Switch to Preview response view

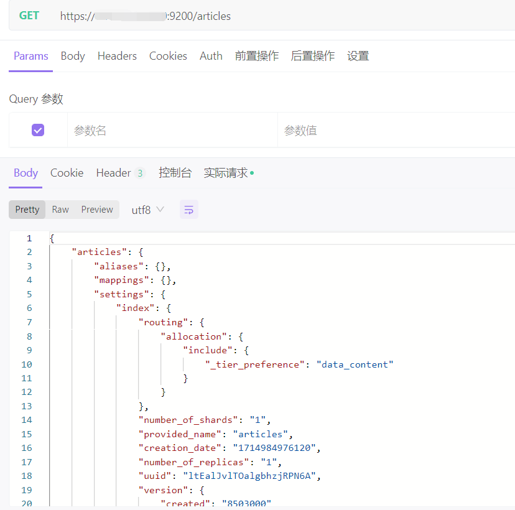point(97,210)
